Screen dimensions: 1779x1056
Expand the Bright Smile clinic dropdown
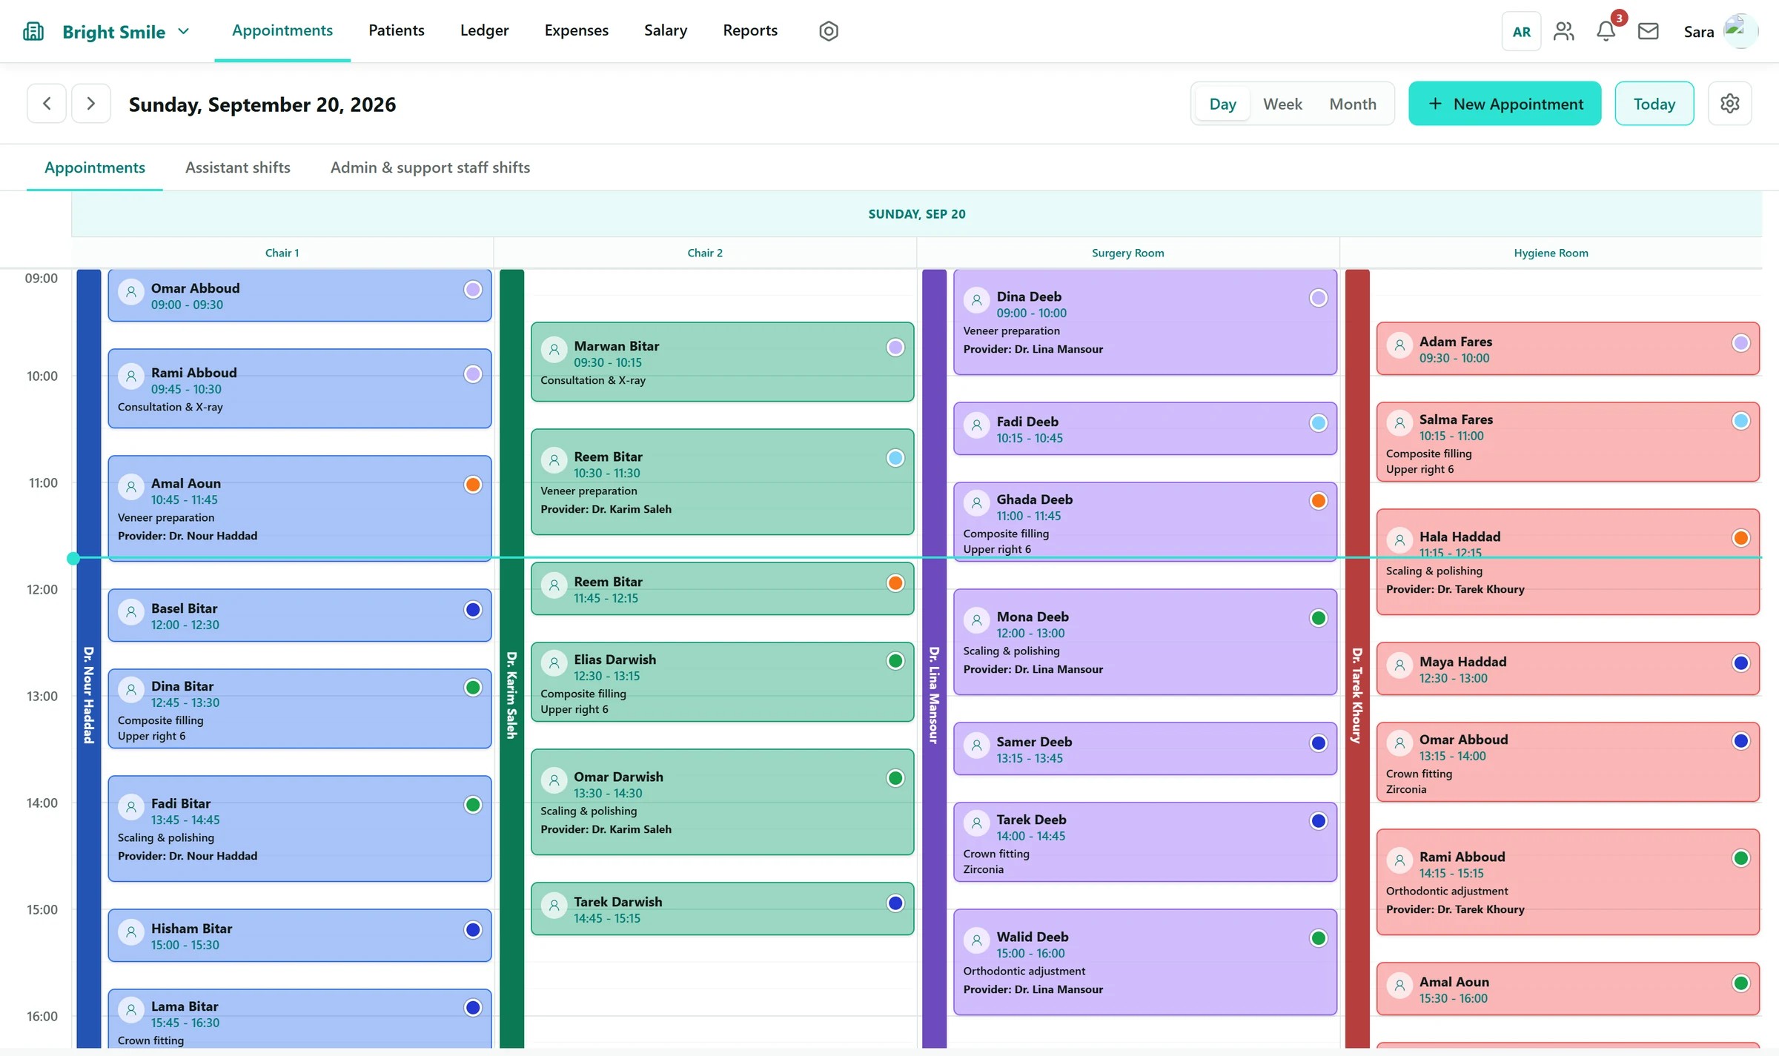184,31
